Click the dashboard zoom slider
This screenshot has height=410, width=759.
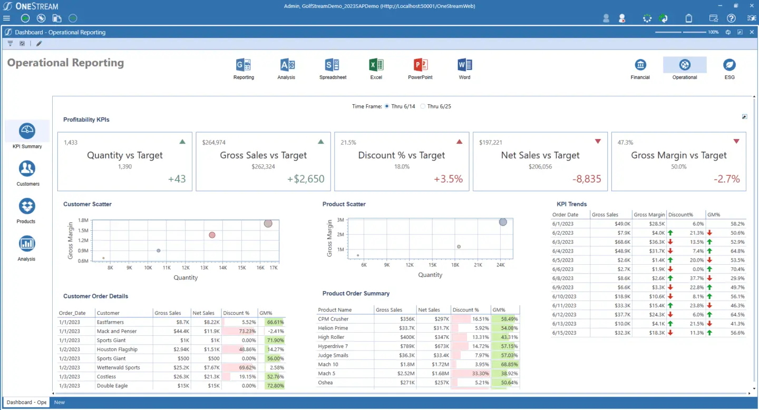680,32
